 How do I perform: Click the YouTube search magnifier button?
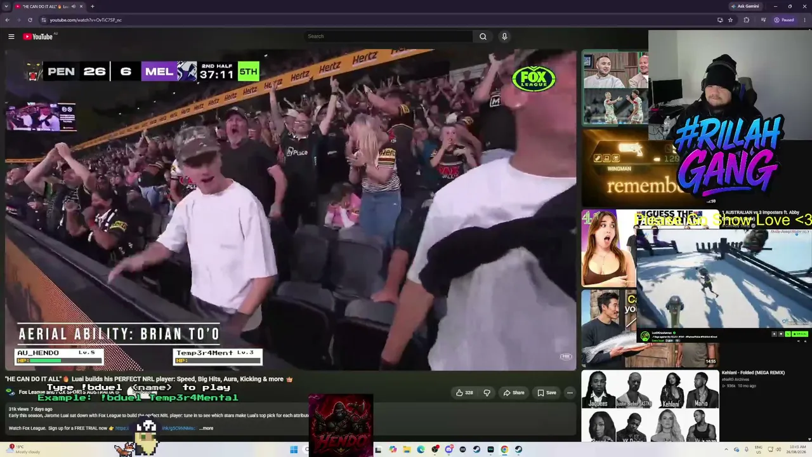[483, 36]
